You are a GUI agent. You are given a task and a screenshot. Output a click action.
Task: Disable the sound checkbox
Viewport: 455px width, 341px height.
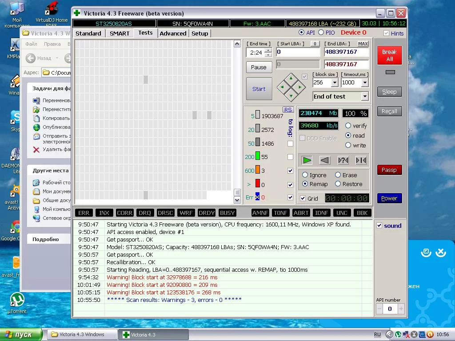click(379, 226)
